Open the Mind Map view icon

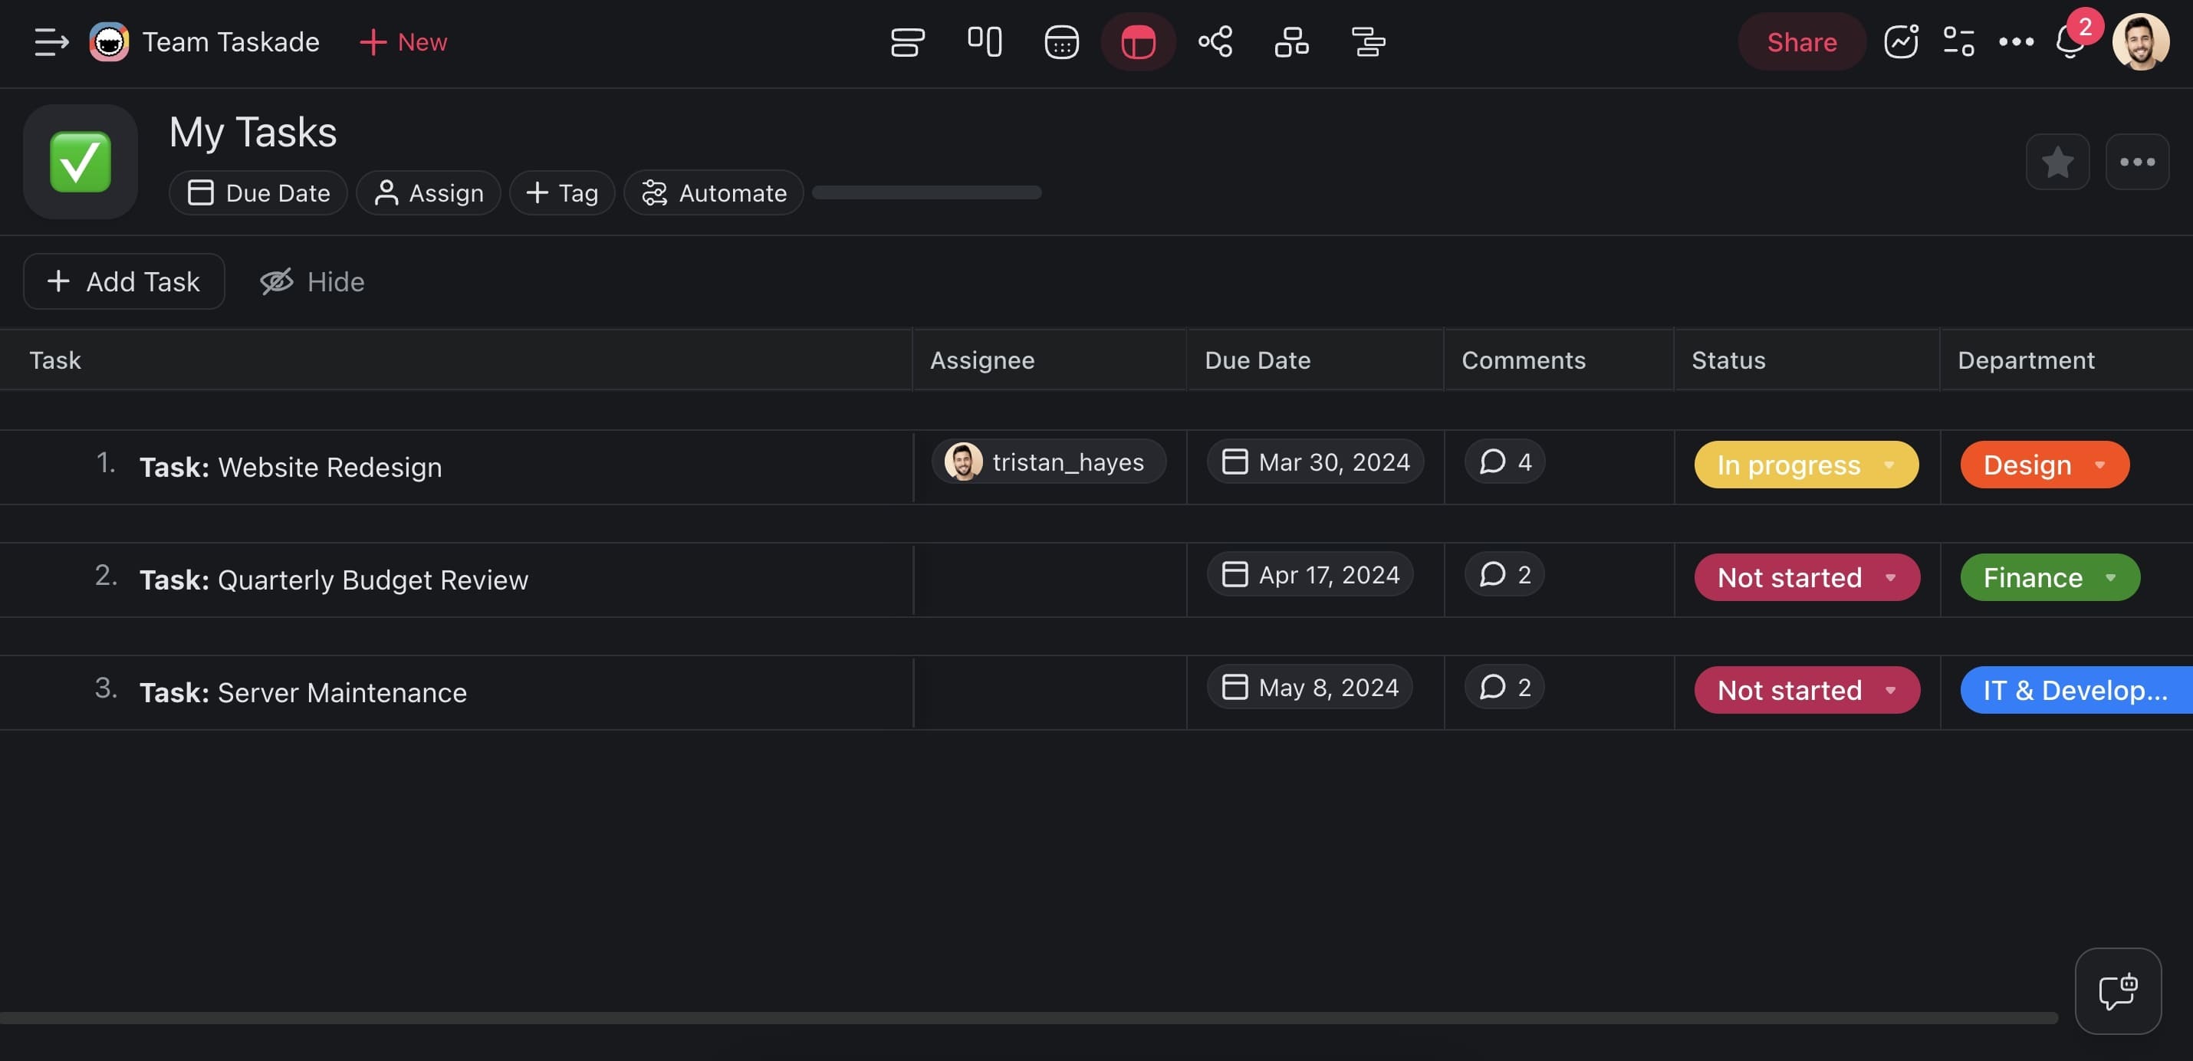pyautogui.click(x=1215, y=41)
